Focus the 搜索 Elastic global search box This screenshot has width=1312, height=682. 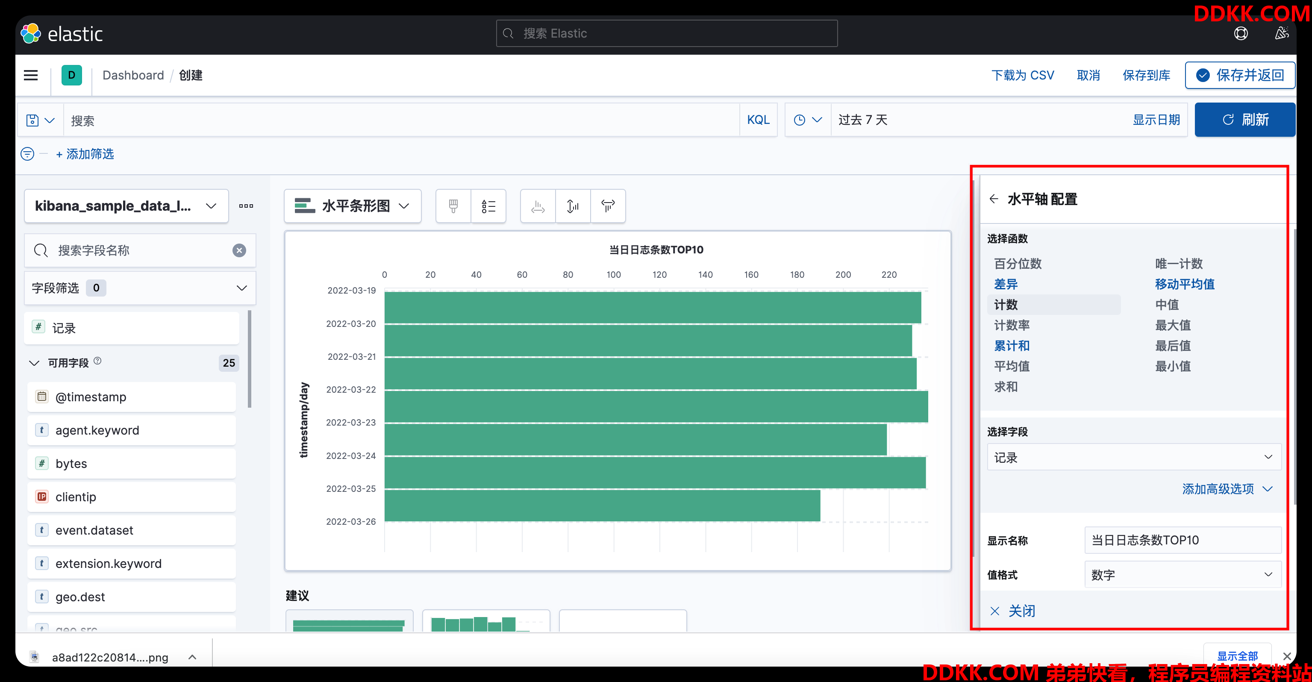coord(667,34)
